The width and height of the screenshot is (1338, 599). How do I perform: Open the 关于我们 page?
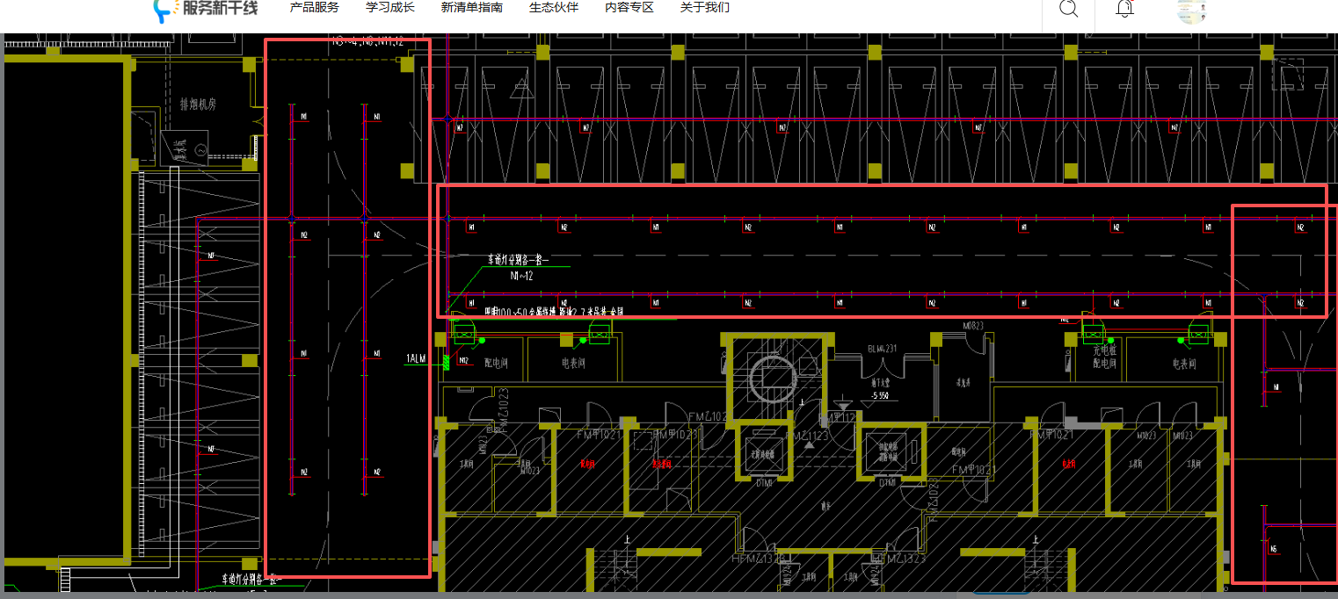tap(705, 8)
